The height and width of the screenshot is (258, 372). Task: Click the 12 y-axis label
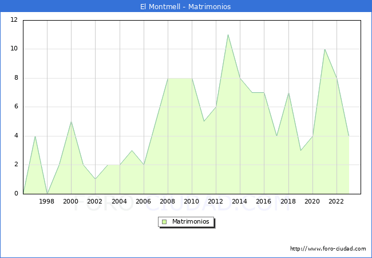coord(14,20)
